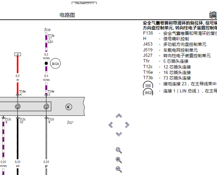The image size is (217, 175).
Task: Select the T12c /10 connector label
Action: coord(22,121)
